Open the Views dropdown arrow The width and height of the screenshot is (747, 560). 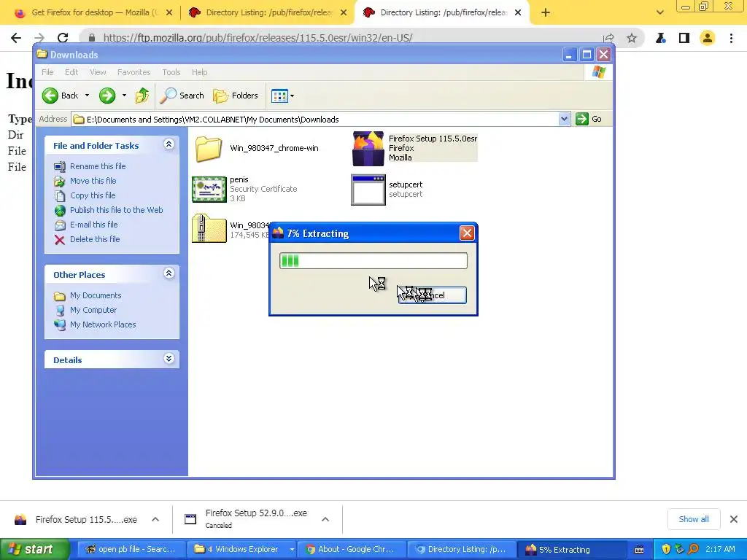pyautogui.click(x=292, y=96)
